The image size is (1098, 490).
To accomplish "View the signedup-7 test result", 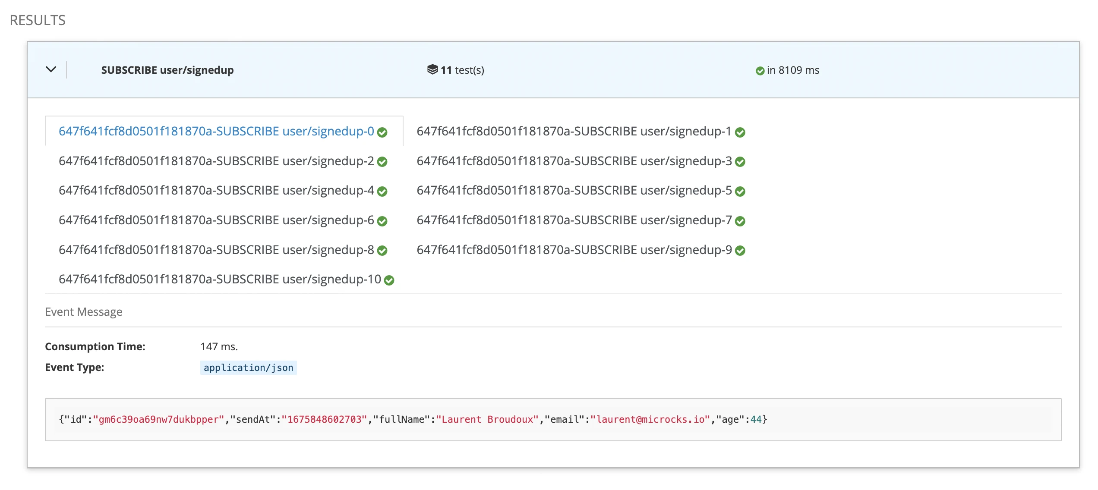I will click(574, 220).
